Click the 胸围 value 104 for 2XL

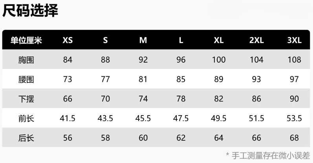[x=256, y=60]
